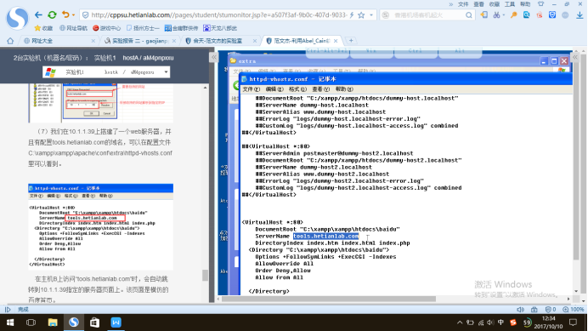
Task: Click the browser search input box
Action: pyautogui.click(x=428, y=15)
